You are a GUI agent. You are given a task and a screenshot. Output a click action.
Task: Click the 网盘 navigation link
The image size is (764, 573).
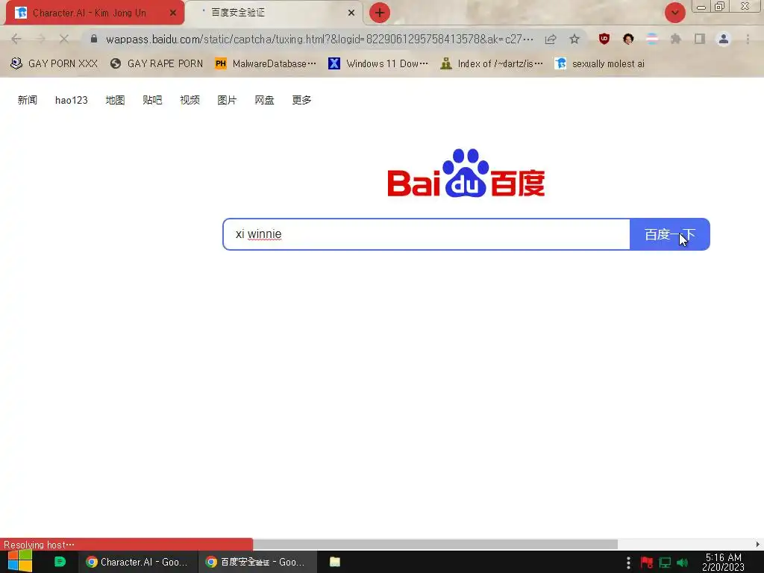click(x=264, y=100)
